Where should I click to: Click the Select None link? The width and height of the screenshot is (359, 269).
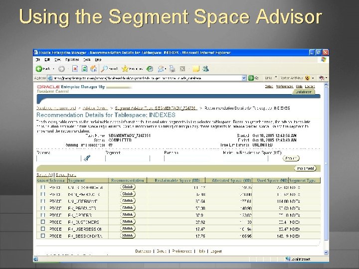(66, 175)
